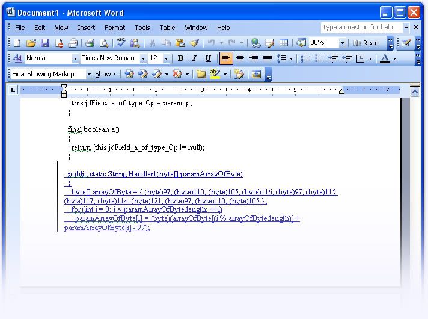
Task: Open Styles and Formatting pane
Action: [17, 58]
